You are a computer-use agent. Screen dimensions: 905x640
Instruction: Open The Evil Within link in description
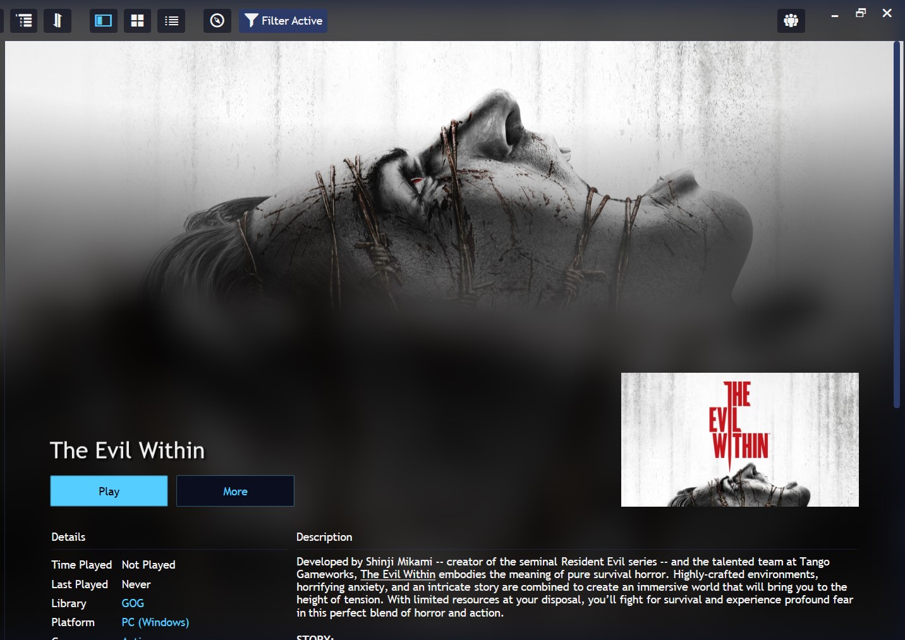point(398,574)
